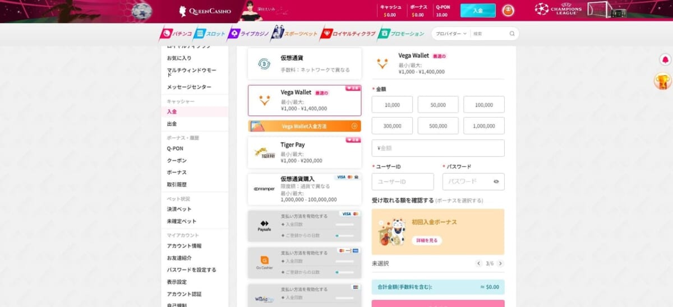Select the 100,000 amount button
673x307 pixels.
click(x=484, y=104)
